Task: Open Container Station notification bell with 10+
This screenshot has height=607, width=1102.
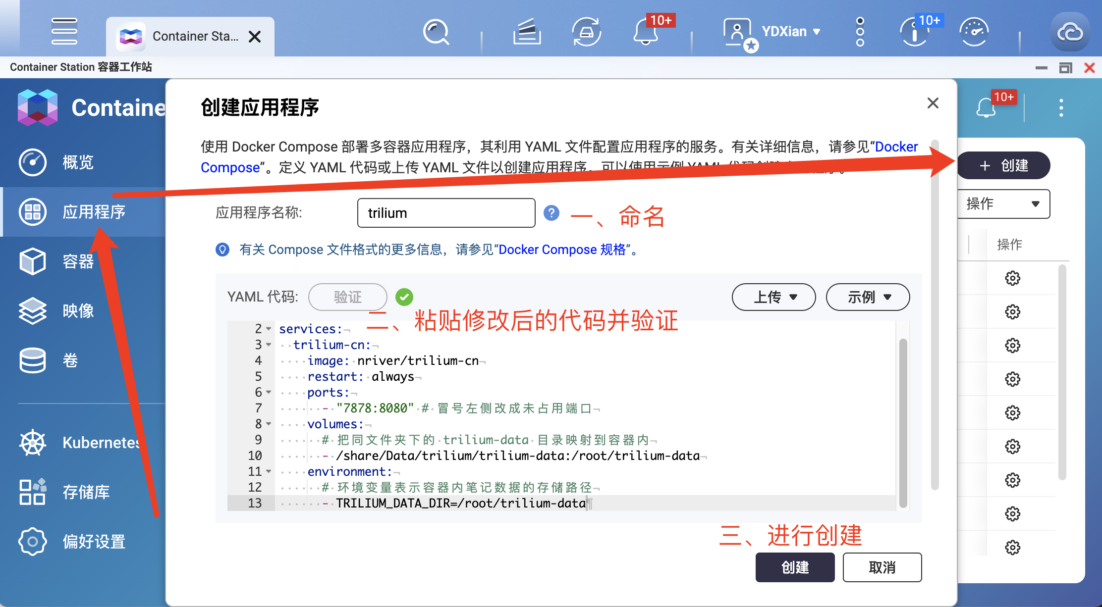Action: (x=986, y=107)
